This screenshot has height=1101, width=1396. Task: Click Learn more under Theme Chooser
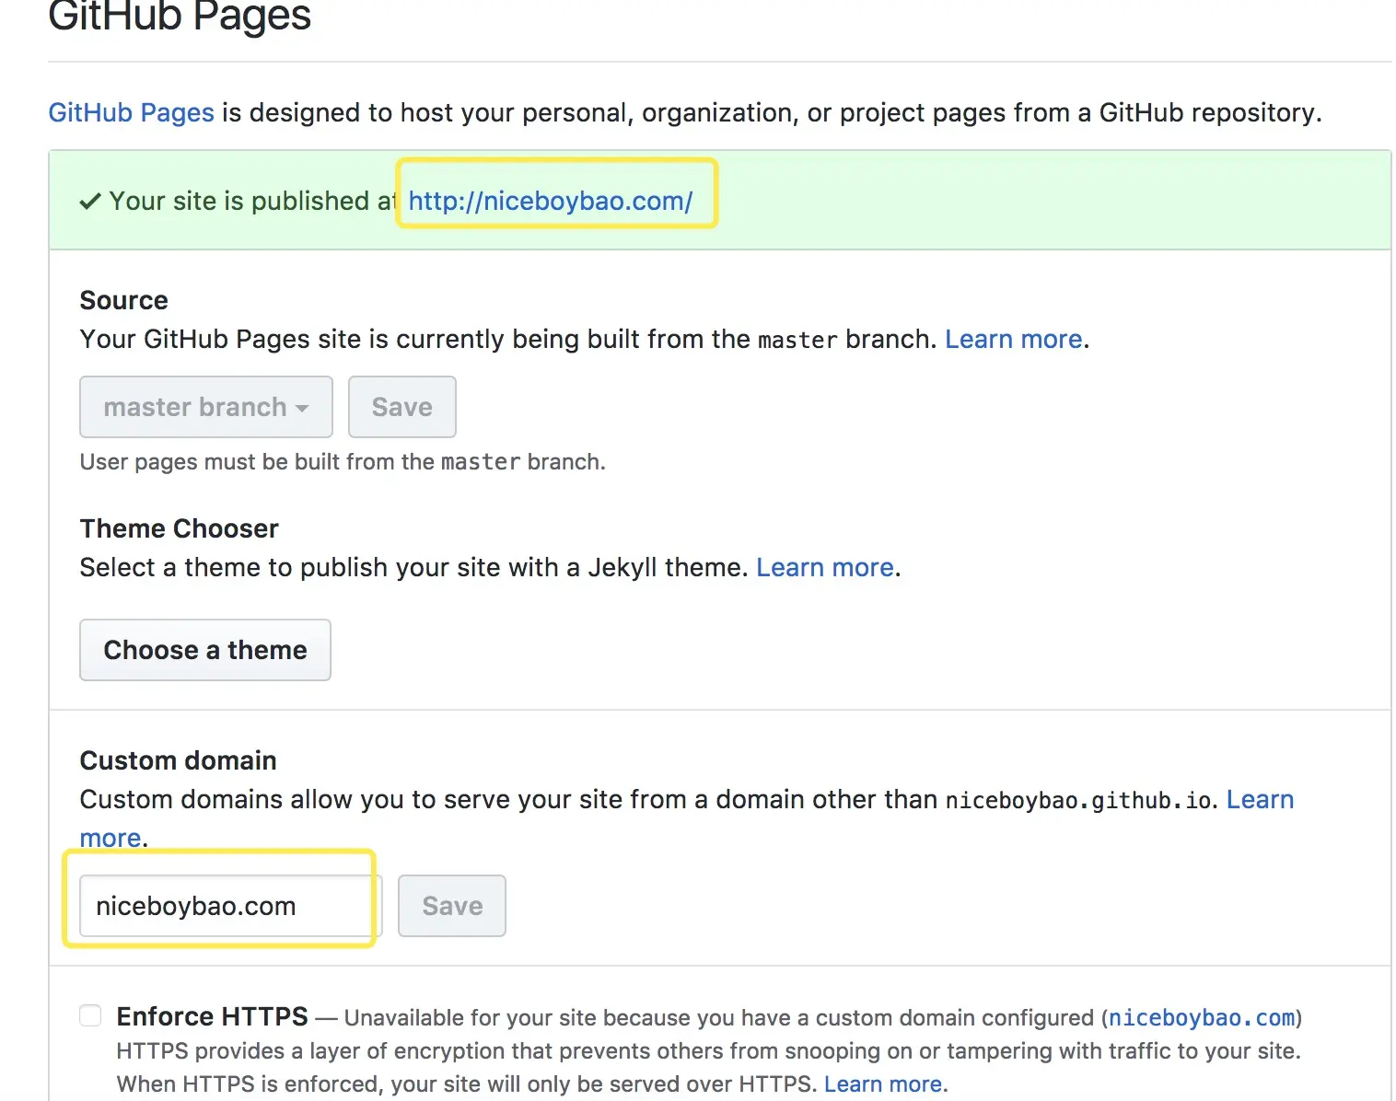coord(825,567)
